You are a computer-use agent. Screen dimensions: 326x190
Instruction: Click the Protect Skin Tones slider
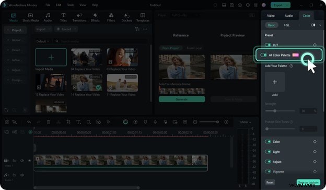point(280,129)
